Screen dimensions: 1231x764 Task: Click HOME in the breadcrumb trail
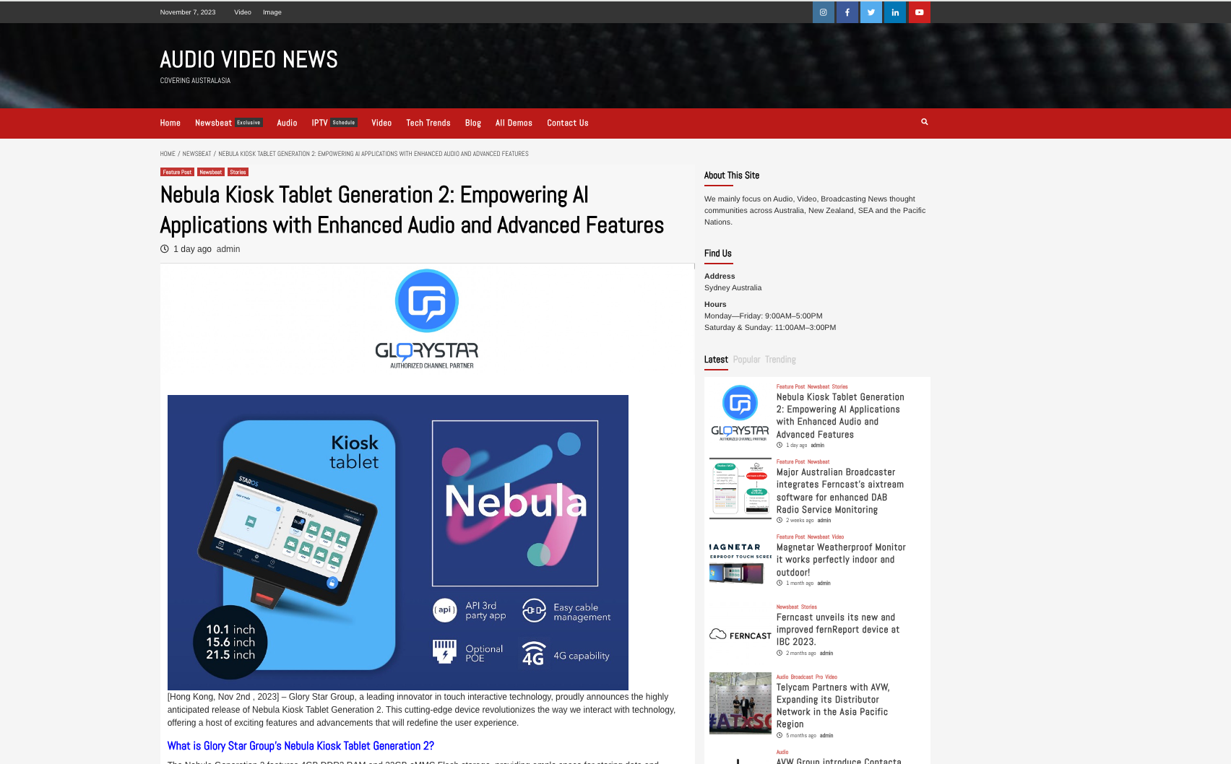tap(167, 154)
